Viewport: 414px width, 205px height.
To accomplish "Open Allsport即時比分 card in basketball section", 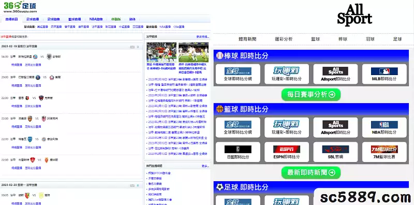I will (x=335, y=127).
